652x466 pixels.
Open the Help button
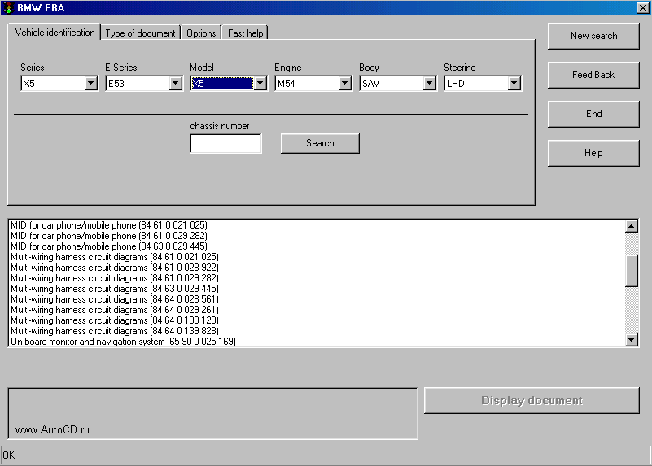click(x=593, y=153)
